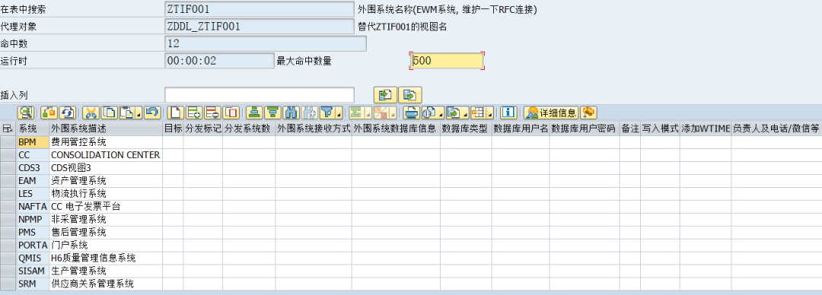Screen dimensions: 822x295
Task: Expand the Views dropdown arrow
Action: [441, 113]
